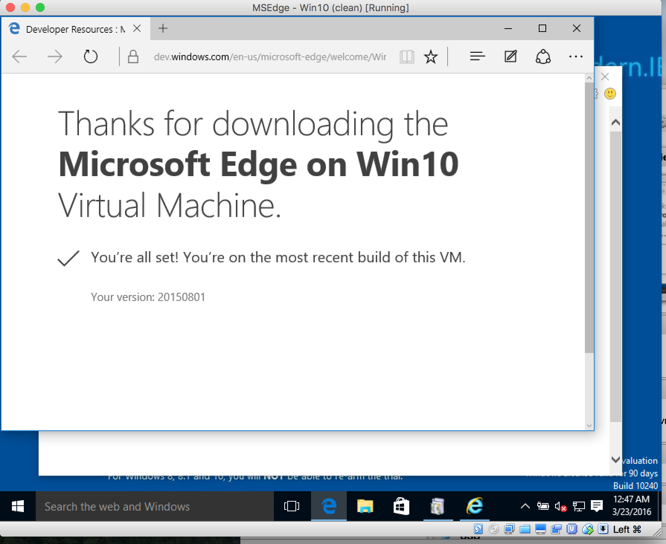The height and width of the screenshot is (544, 666).
Task: Click the Edge taskbar icon
Action: pyautogui.click(x=329, y=506)
